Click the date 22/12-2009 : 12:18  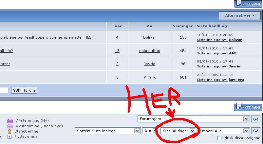coord(215,75)
